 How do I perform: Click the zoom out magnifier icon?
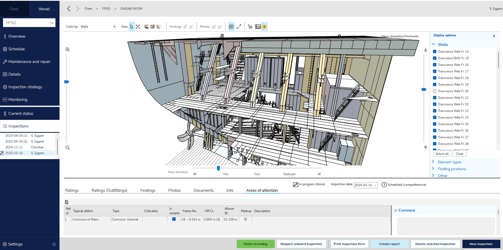coord(68,148)
